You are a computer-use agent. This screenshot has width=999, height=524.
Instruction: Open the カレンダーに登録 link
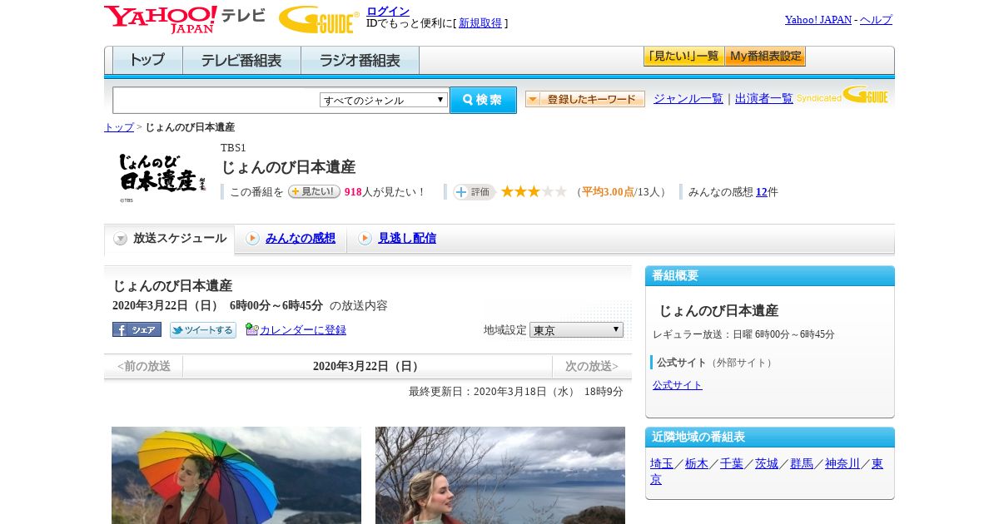[303, 330]
